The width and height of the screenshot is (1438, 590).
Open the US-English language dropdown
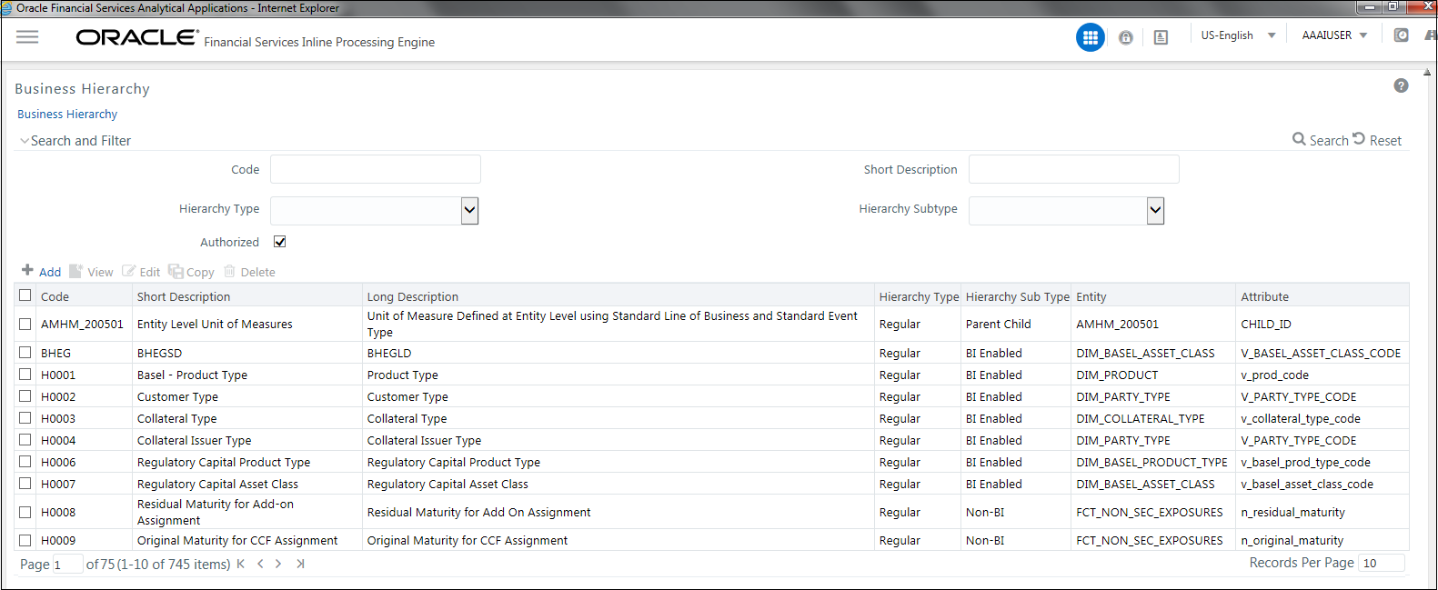[1238, 35]
